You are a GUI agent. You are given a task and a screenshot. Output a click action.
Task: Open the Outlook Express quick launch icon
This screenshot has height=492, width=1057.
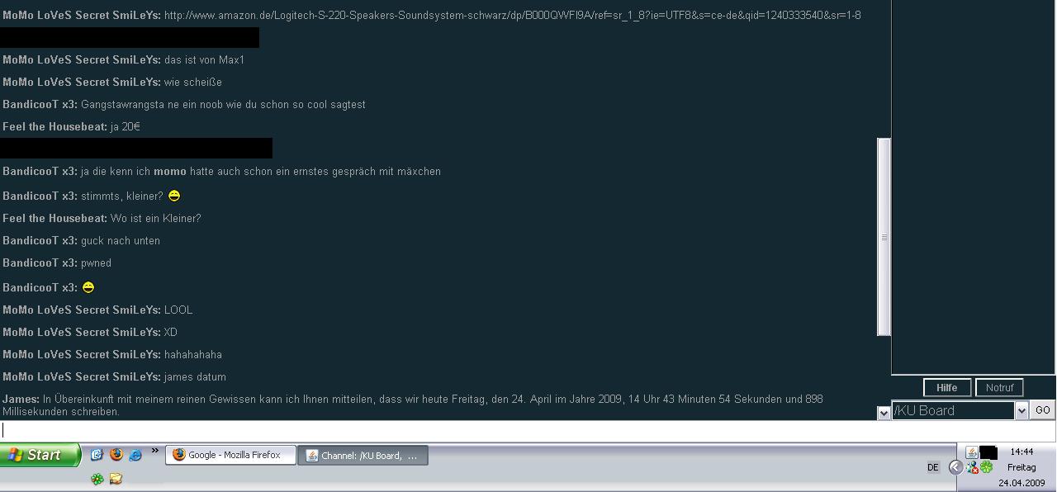97,455
